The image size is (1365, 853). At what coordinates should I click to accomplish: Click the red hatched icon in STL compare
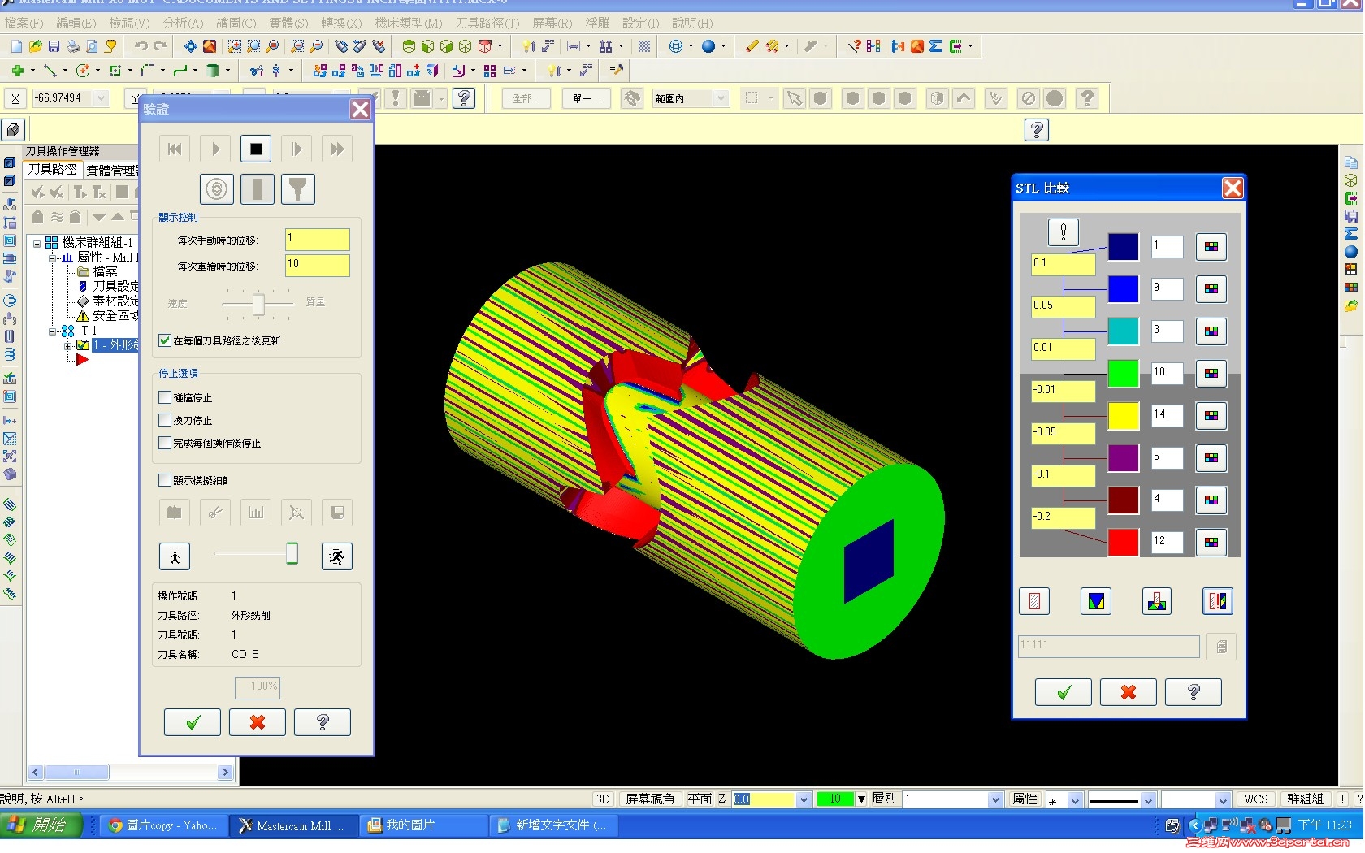pos(1034,601)
